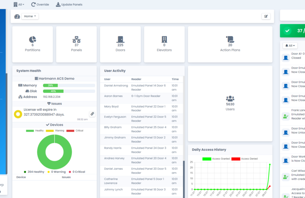Image resolution: width=305 pixels, height=198 pixels.
Task: Click door icon for Door Work event
Action: point(286,161)
